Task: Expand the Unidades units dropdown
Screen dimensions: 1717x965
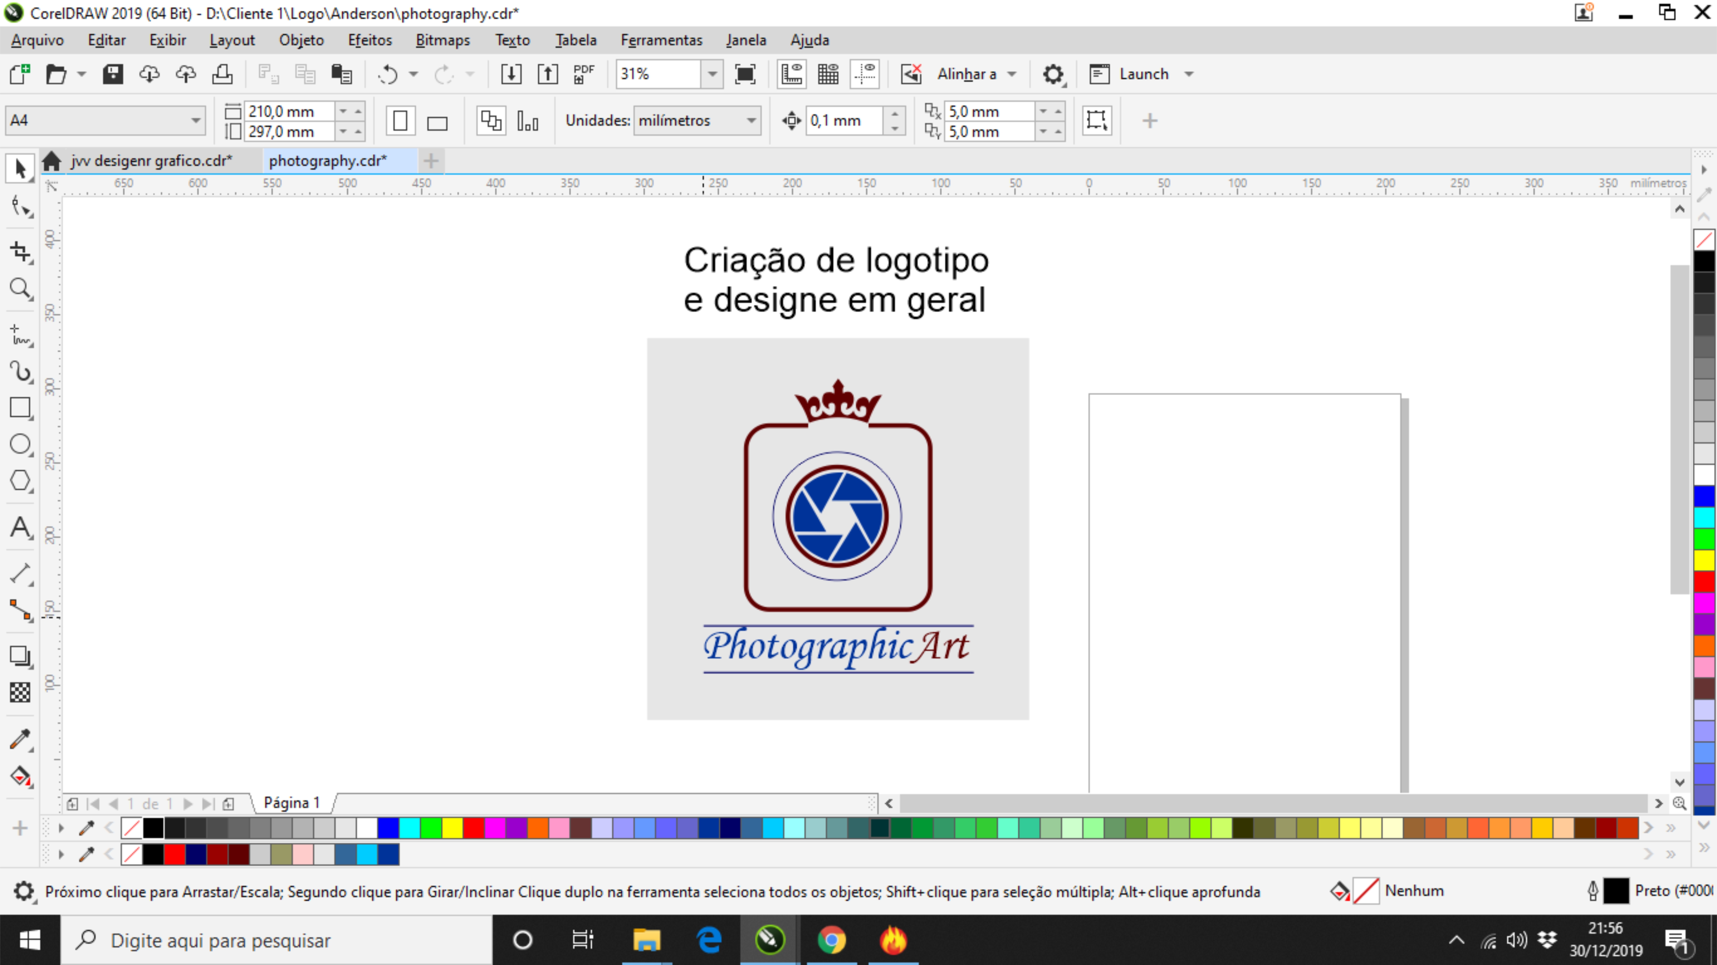Action: [x=751, y=121]
